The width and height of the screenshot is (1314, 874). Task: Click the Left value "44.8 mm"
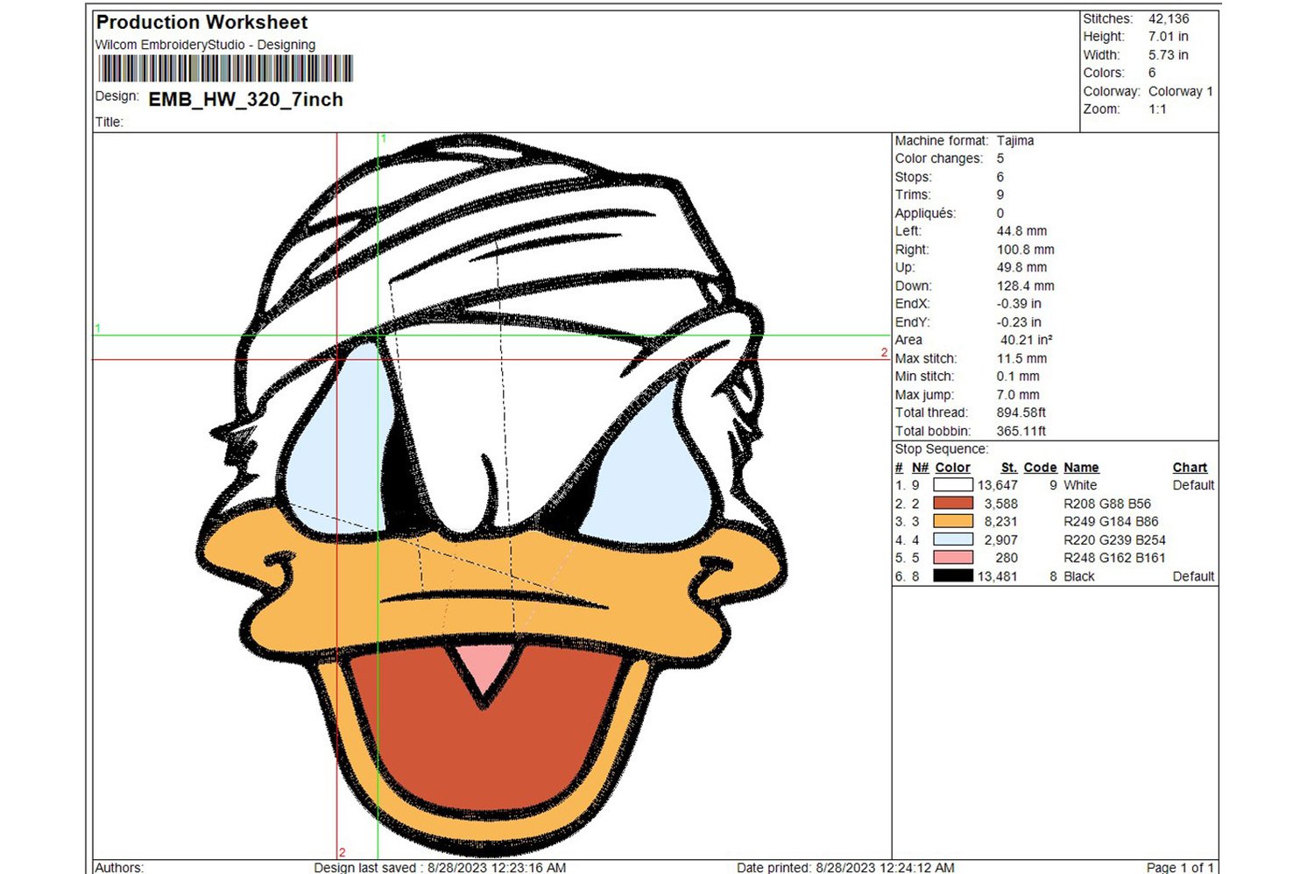pyautogui.click(x=1021, y=231)
